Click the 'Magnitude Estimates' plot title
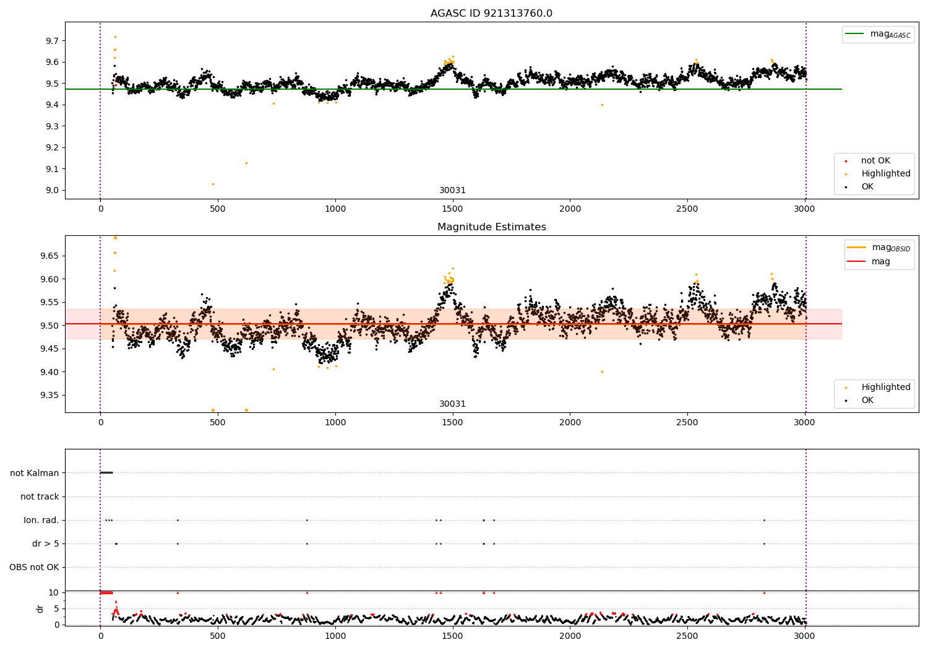The height and width of the screenshot is (650, 928). pos(491,227)
